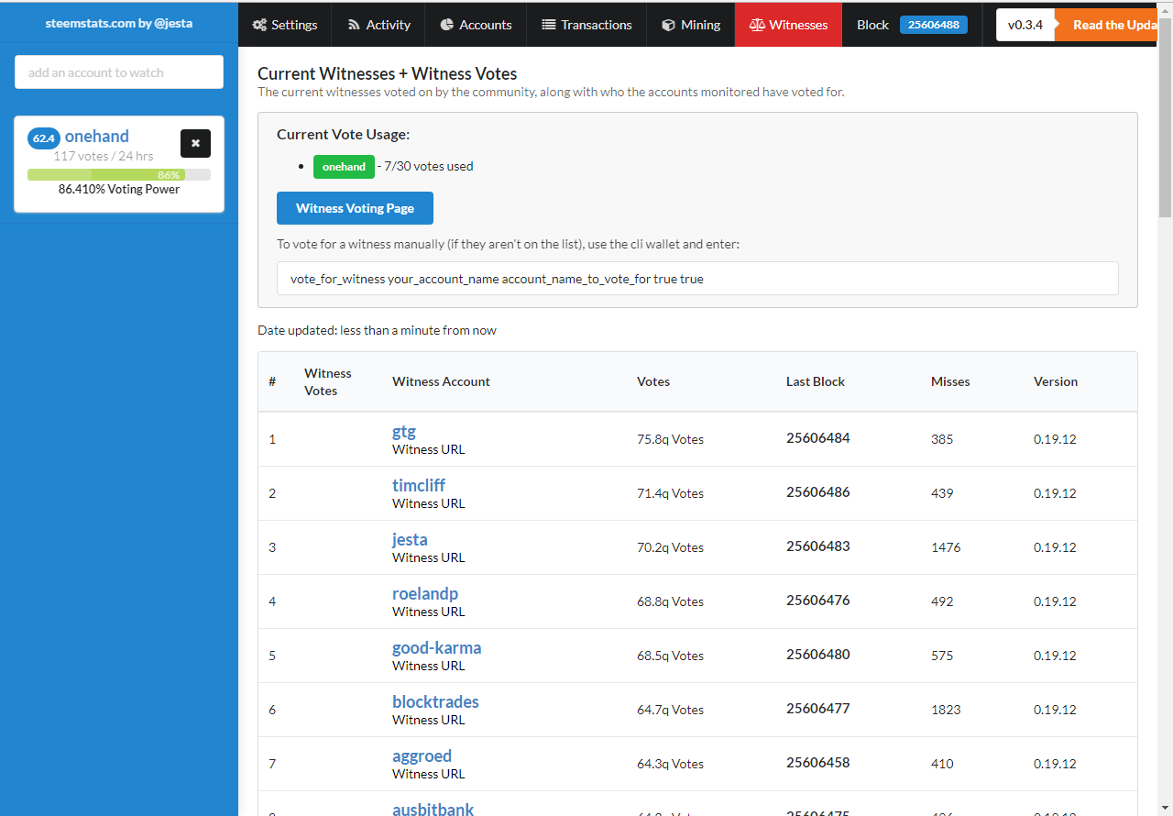Click the Misses column header
This screenshot has width=1173, height=816.
950,381
